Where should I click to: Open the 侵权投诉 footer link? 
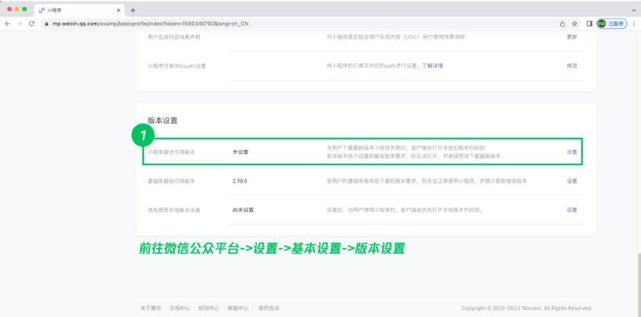[x=269, y=308]
